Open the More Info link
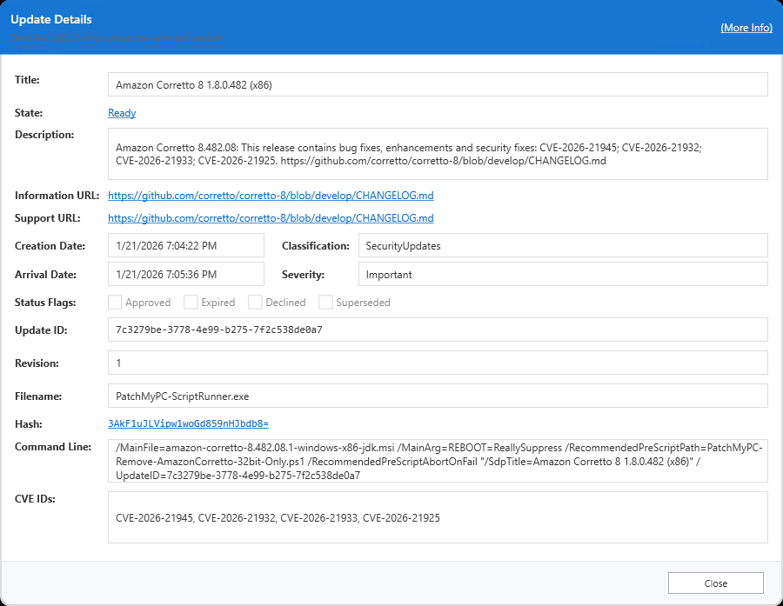This screenshot has height=606, width=783. (746, 28)
